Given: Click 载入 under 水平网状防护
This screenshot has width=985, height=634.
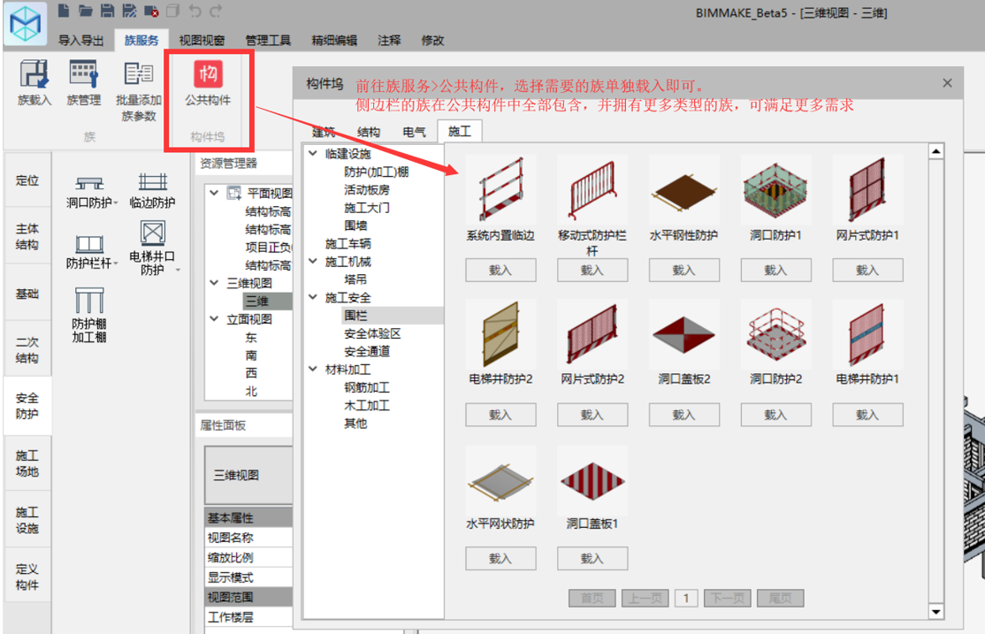Looking at the screenshot, I should [500, 559].
